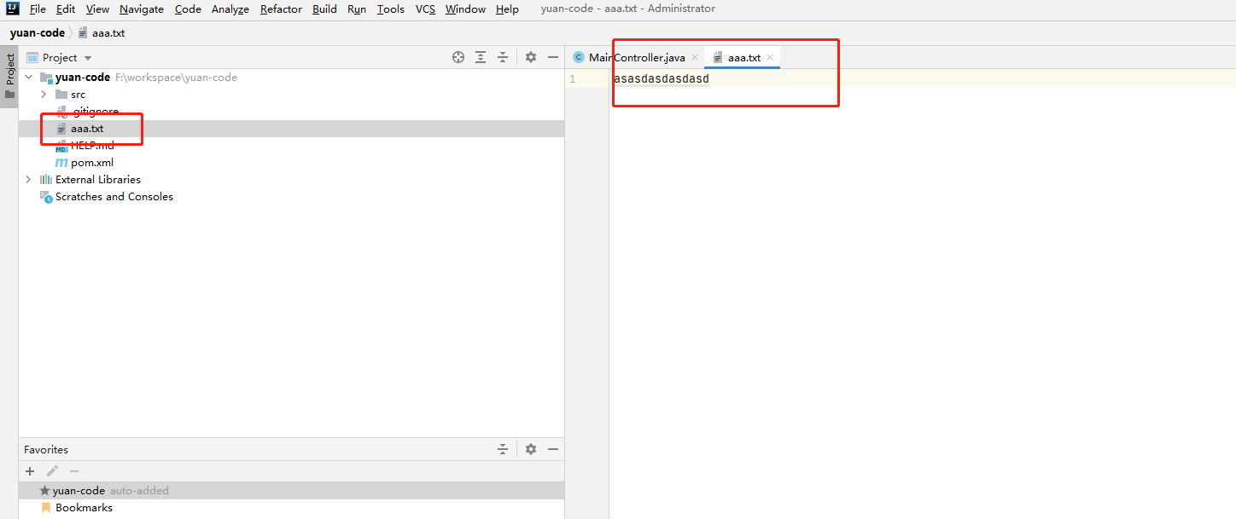Expand External Libraries arrow
The height and width of the screenshot is (519, 1236).
[x=28, y=180]
